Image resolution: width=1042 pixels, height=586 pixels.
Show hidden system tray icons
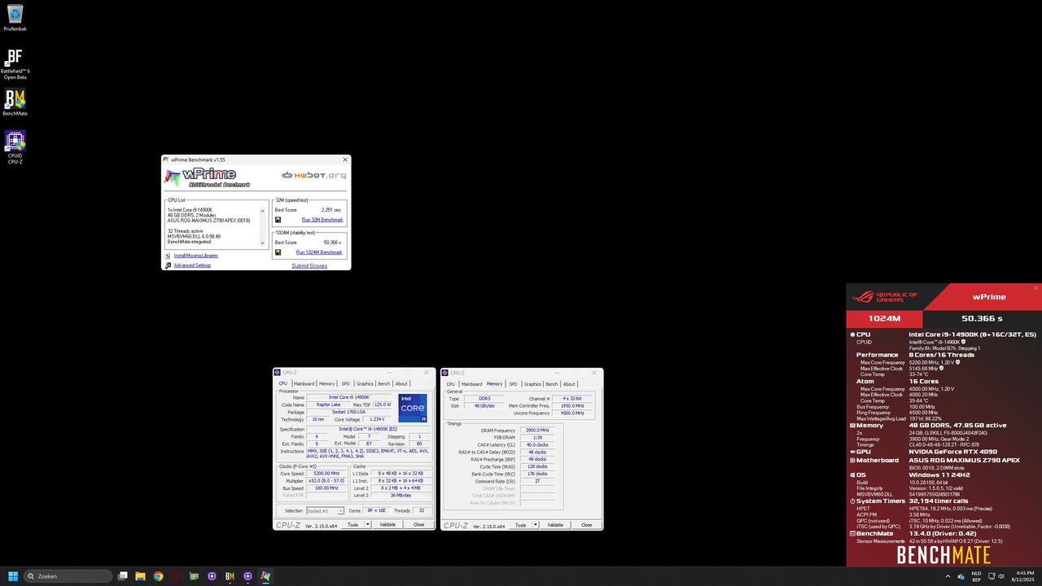948,576
